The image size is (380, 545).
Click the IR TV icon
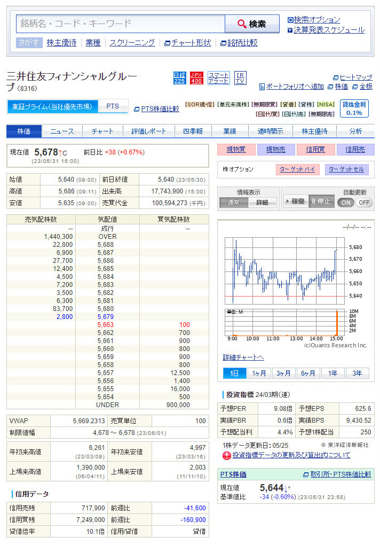[x=240, y=78]
